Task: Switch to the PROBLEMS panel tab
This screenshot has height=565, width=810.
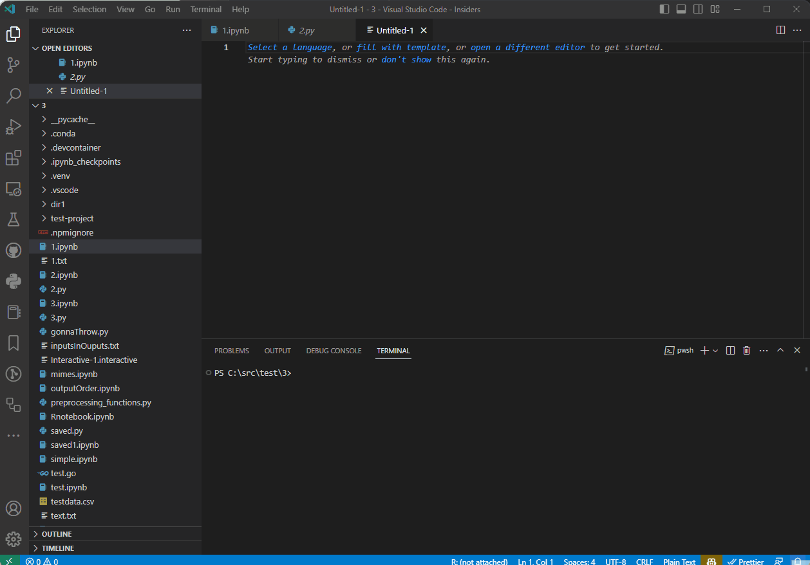Action: coord(232,351)
